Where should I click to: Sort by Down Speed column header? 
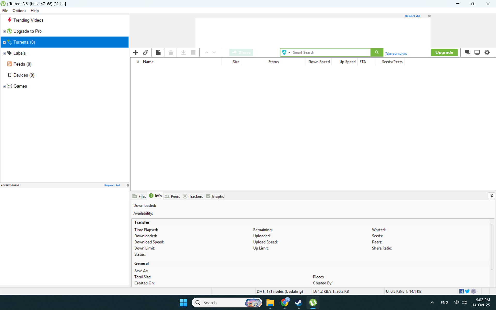click(319, 62)
